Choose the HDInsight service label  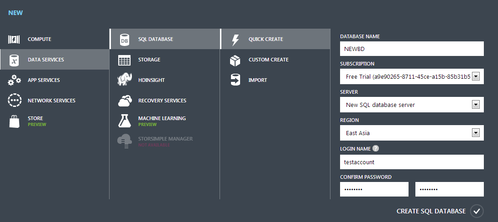(x=152, y=80)
